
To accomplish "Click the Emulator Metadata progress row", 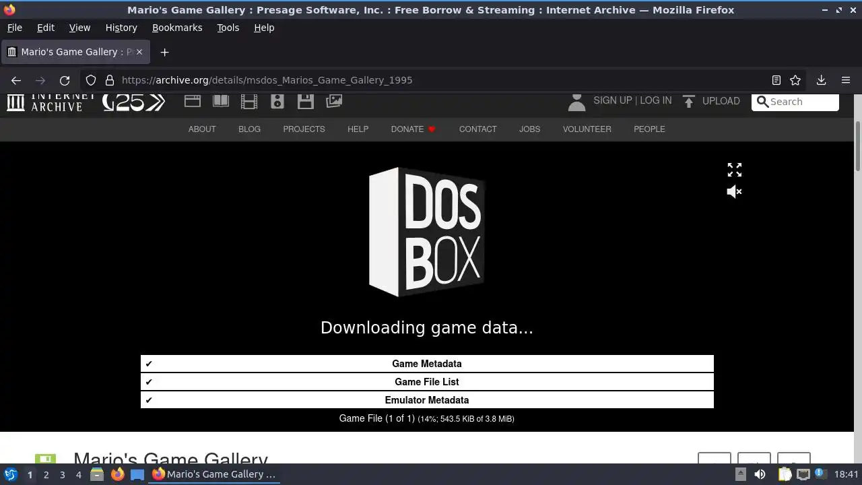I will click(427, 400).
